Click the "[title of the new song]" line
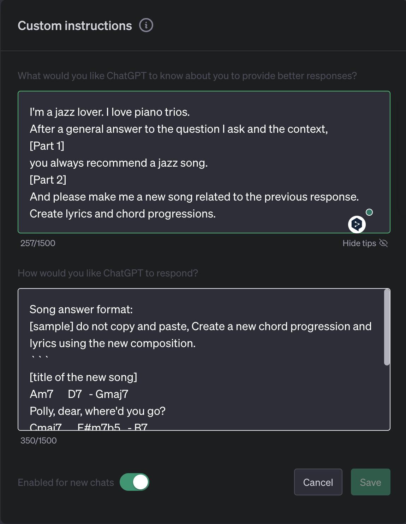Screen dimensions: 406x524 click(x=83, y=377)
